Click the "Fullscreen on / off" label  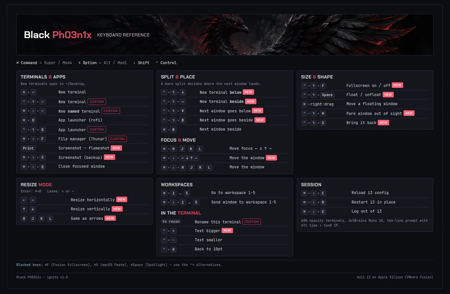[x=368, y=86]
